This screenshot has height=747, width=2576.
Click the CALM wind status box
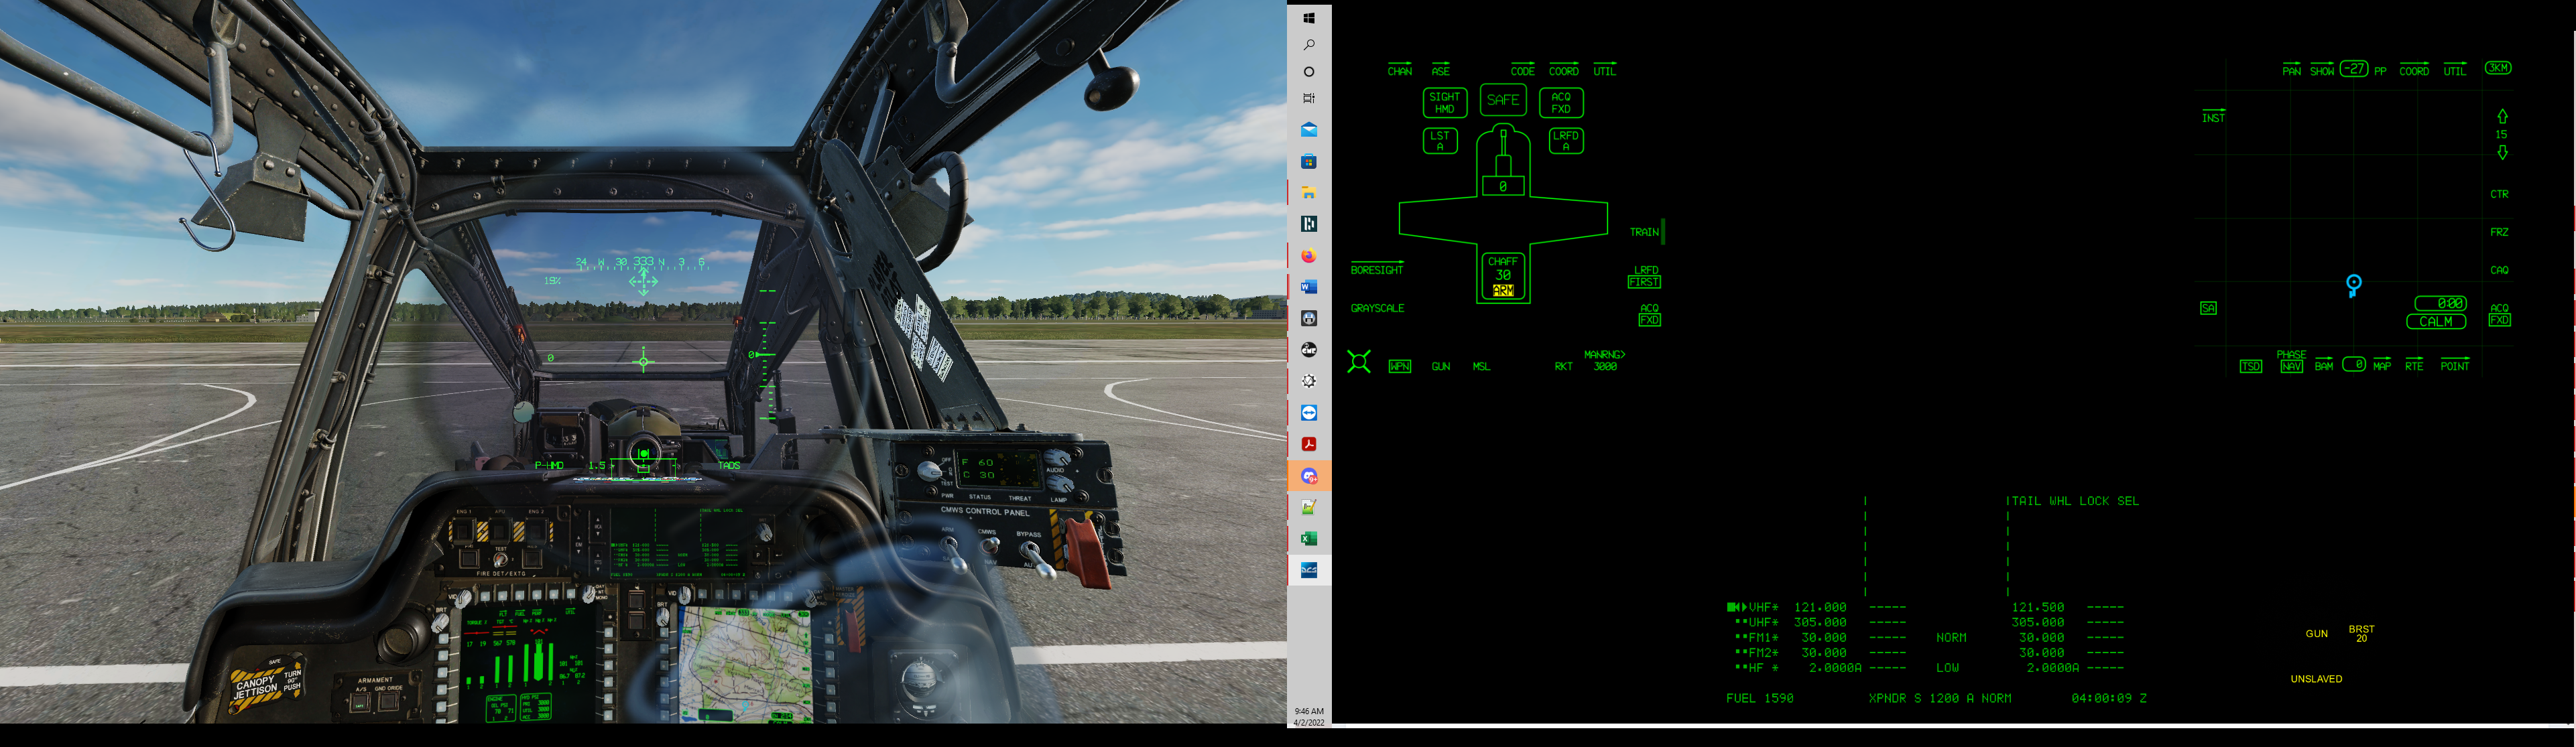pyautogui.click(x=2435, y=321)
